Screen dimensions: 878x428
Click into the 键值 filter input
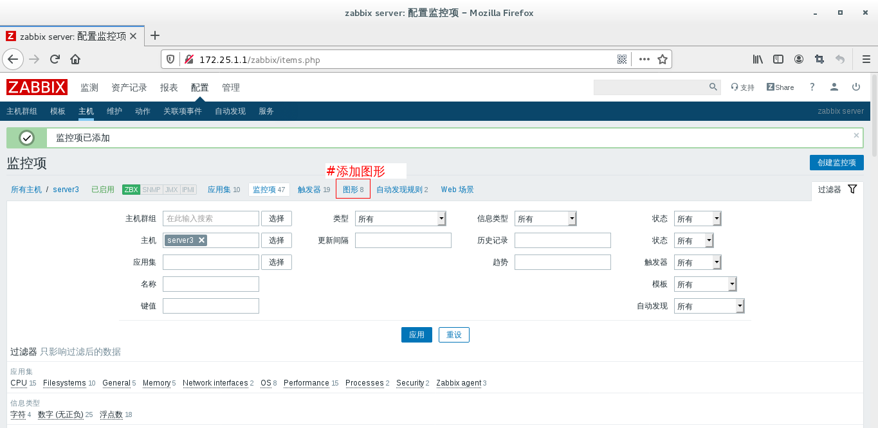[x=211, y=306]
